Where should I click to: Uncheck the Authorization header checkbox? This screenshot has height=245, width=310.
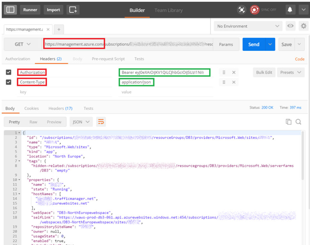tap(9, 72)
